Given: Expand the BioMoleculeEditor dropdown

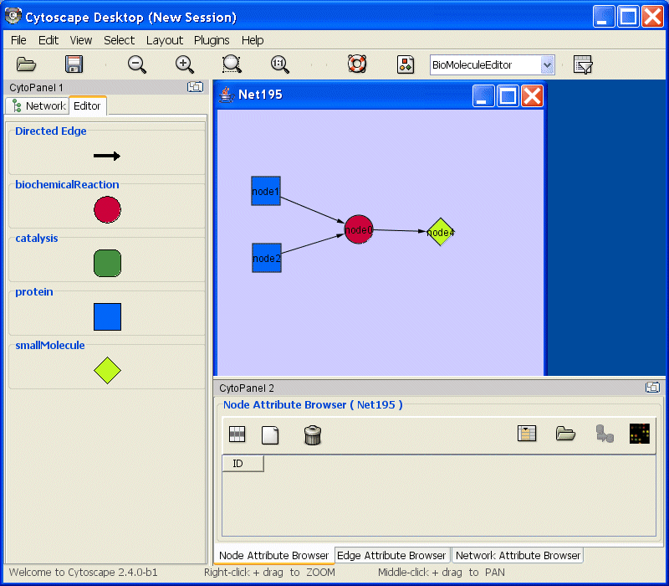Looking at the screenshot, I should 548,65.
